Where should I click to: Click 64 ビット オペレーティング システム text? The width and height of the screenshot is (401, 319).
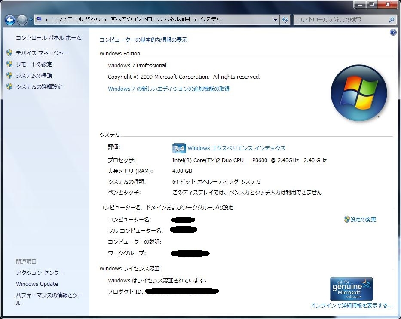click(216, 182)
